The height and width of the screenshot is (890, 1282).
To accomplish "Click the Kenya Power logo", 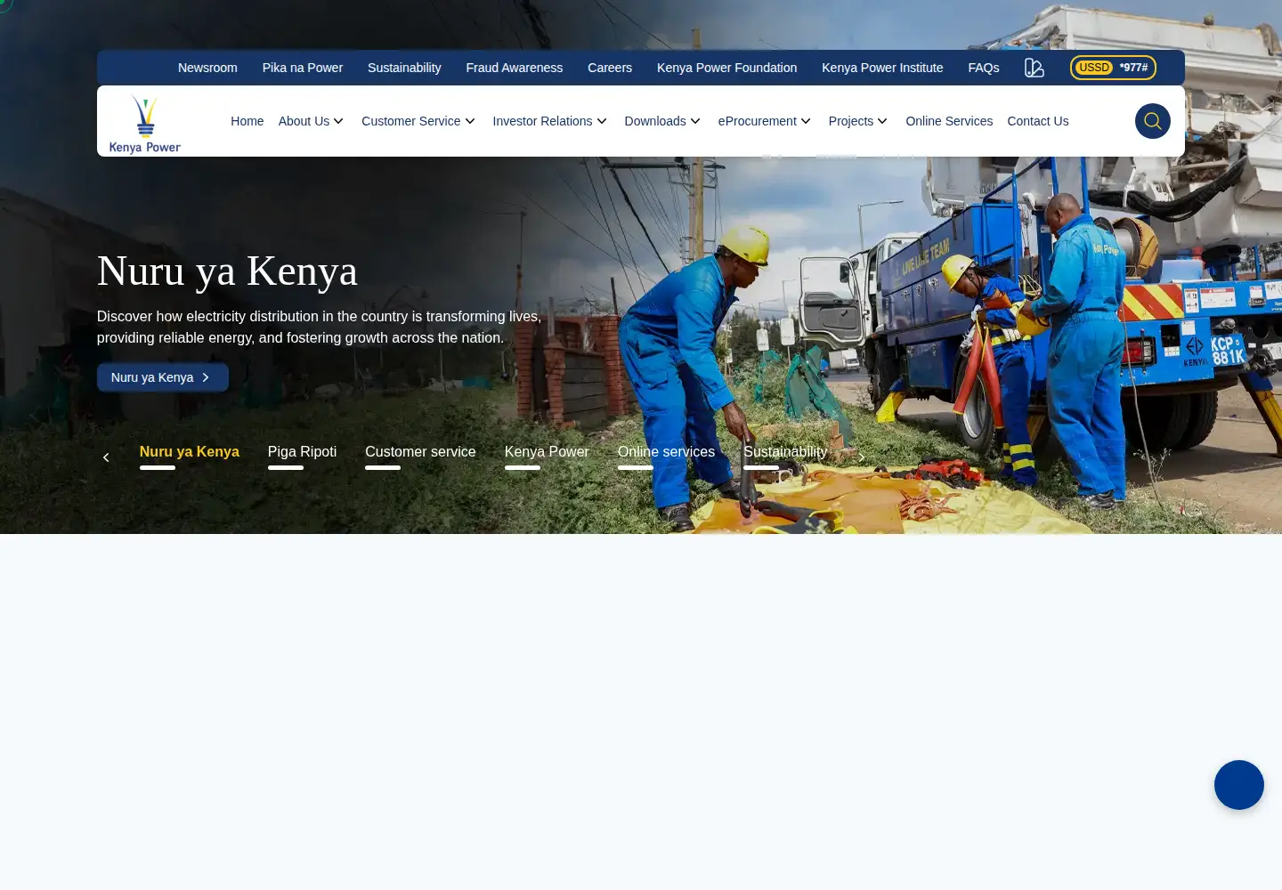I will click(x=145, y=123).
